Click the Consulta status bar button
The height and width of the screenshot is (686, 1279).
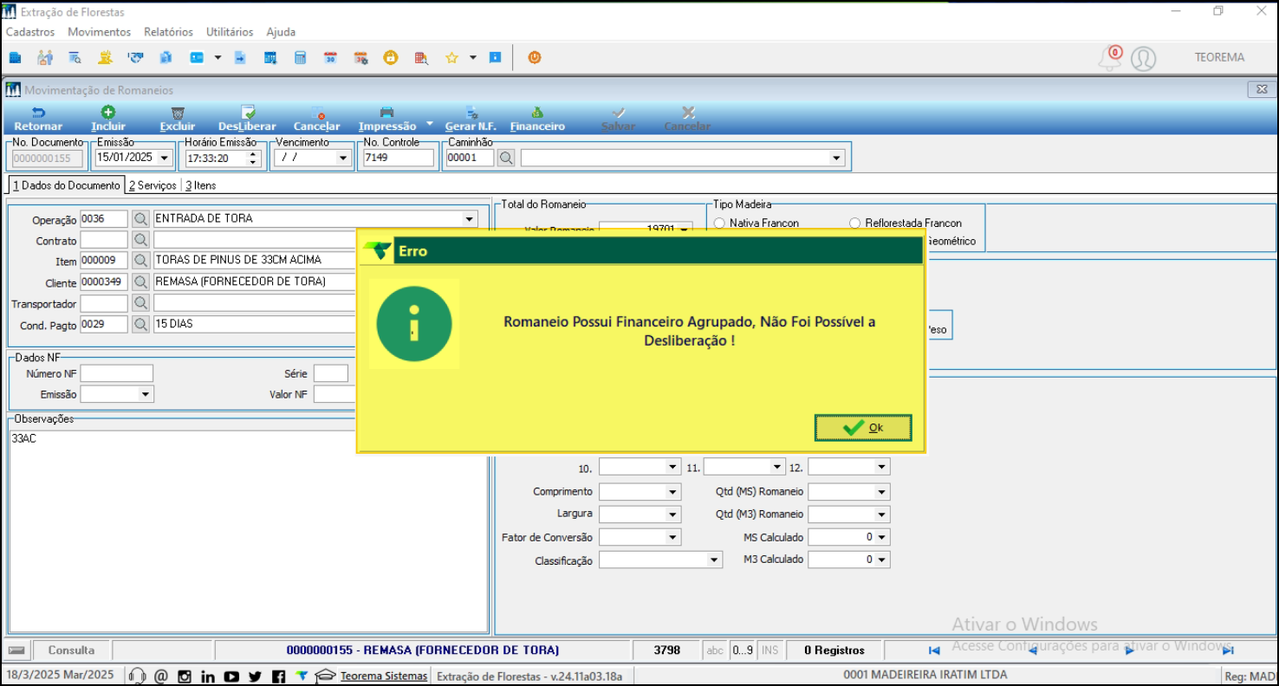[x=72, y=650]
